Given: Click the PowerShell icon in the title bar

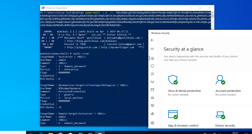Looking at the screenshot, I should (43, 8).
